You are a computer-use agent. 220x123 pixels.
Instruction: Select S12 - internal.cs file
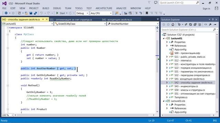183,60
